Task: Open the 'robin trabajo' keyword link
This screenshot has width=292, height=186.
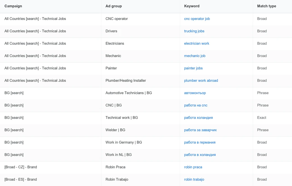Action: point(194,179)
